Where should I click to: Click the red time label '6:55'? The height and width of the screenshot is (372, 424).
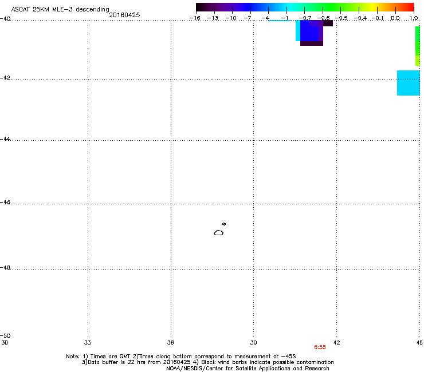point(320,347)
